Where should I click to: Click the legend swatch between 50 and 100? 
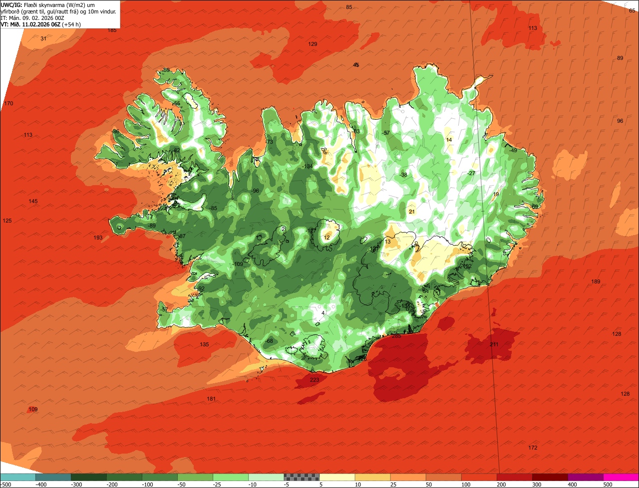[443, 478]
